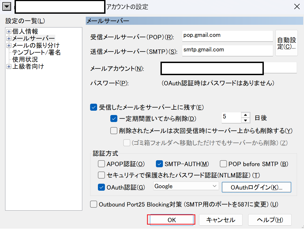Select テンプレート/署名 in settings list

click(x=36, y=53)
